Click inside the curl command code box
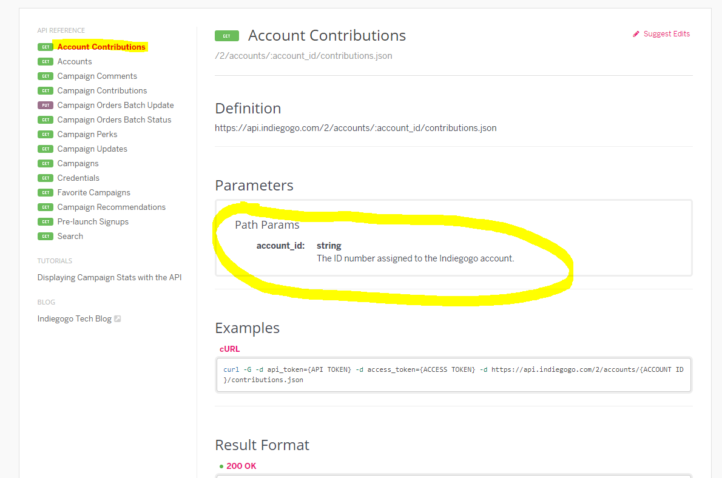722x478 pixels. click(454, 375)
